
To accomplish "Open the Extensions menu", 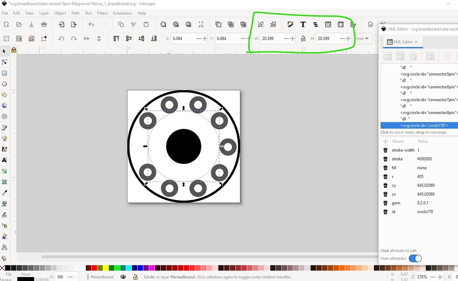I will 123,13.
